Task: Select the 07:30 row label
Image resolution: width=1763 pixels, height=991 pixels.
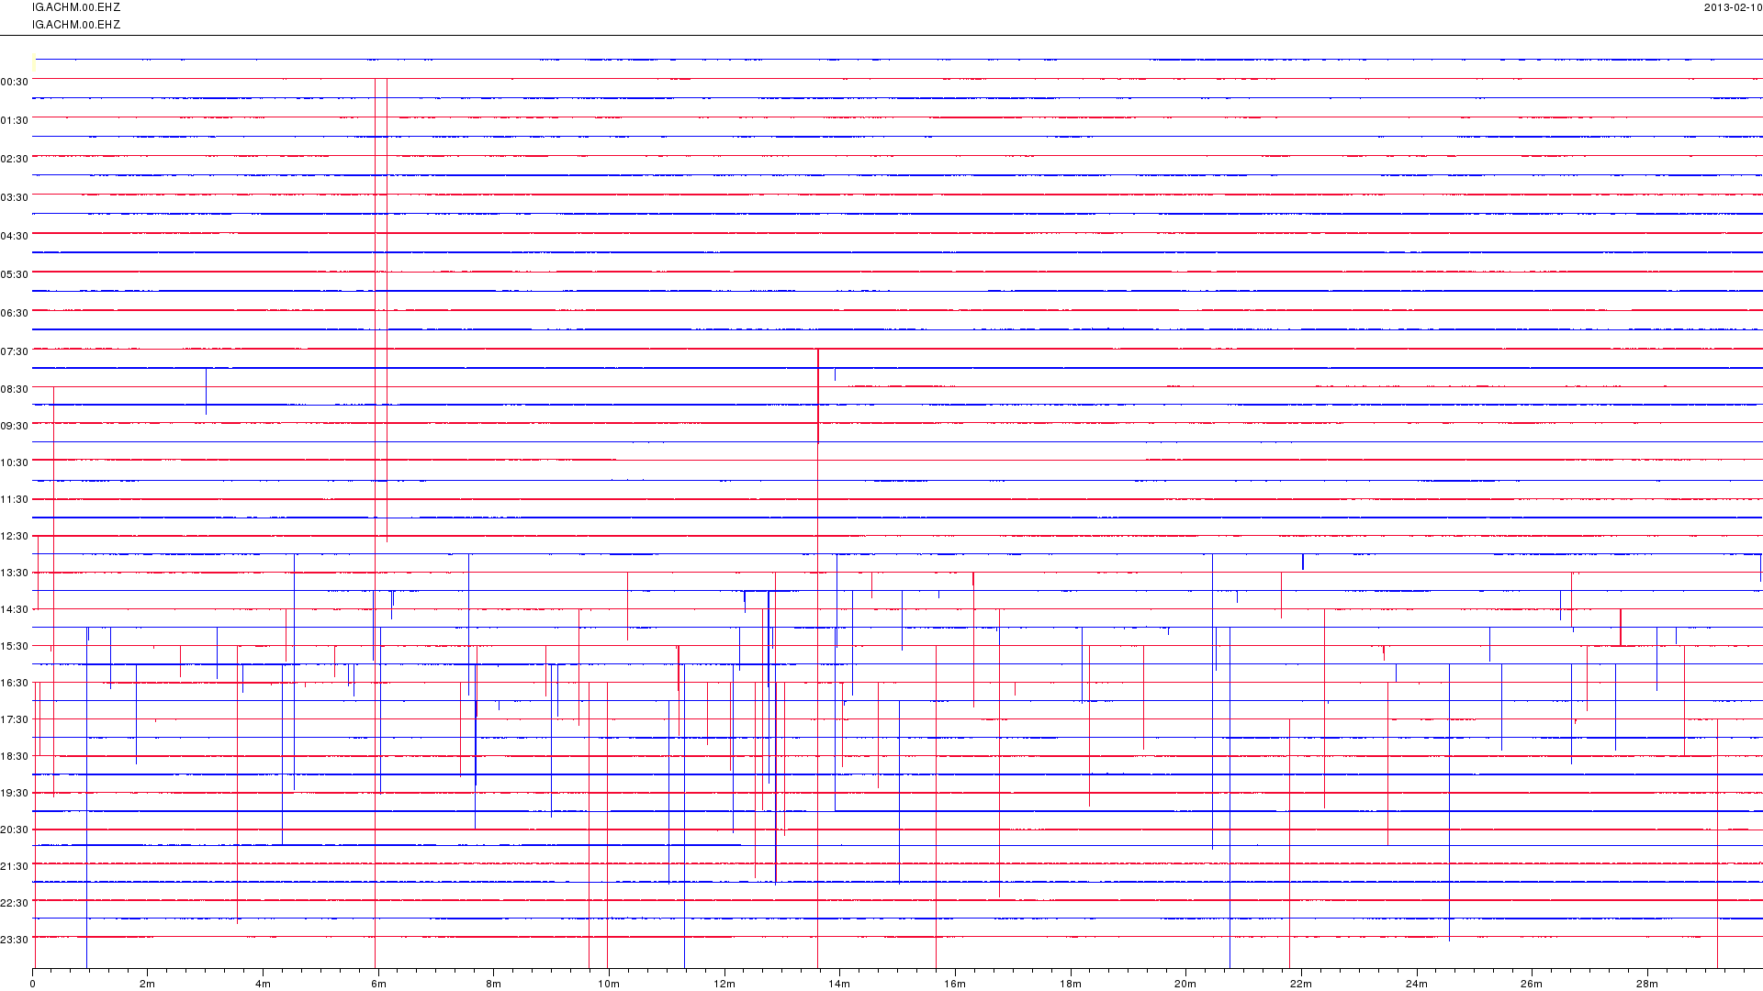Action: click(x=15, y=351)
